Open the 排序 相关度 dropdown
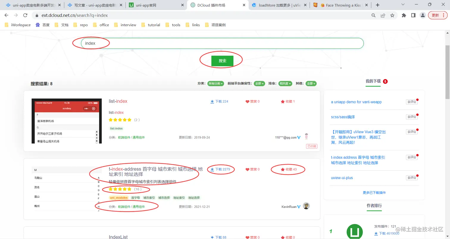 click(285, 84)
